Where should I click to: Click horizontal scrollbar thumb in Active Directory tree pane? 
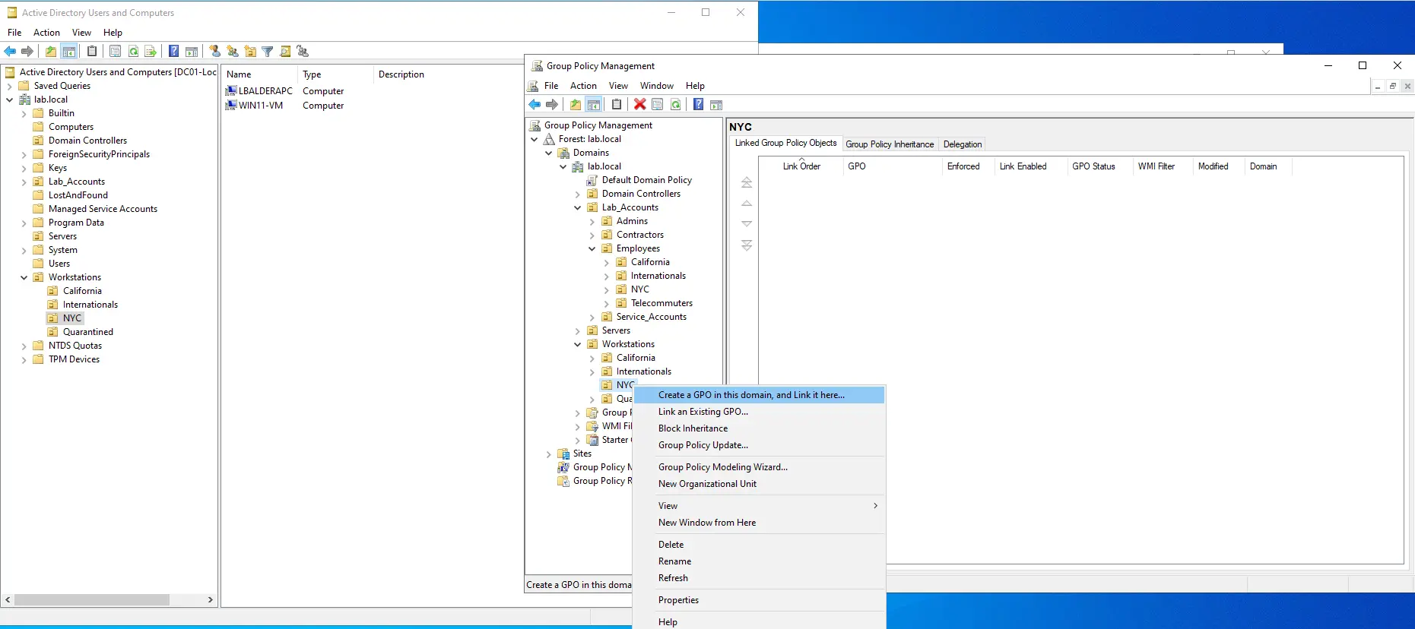tap(92, 600)
